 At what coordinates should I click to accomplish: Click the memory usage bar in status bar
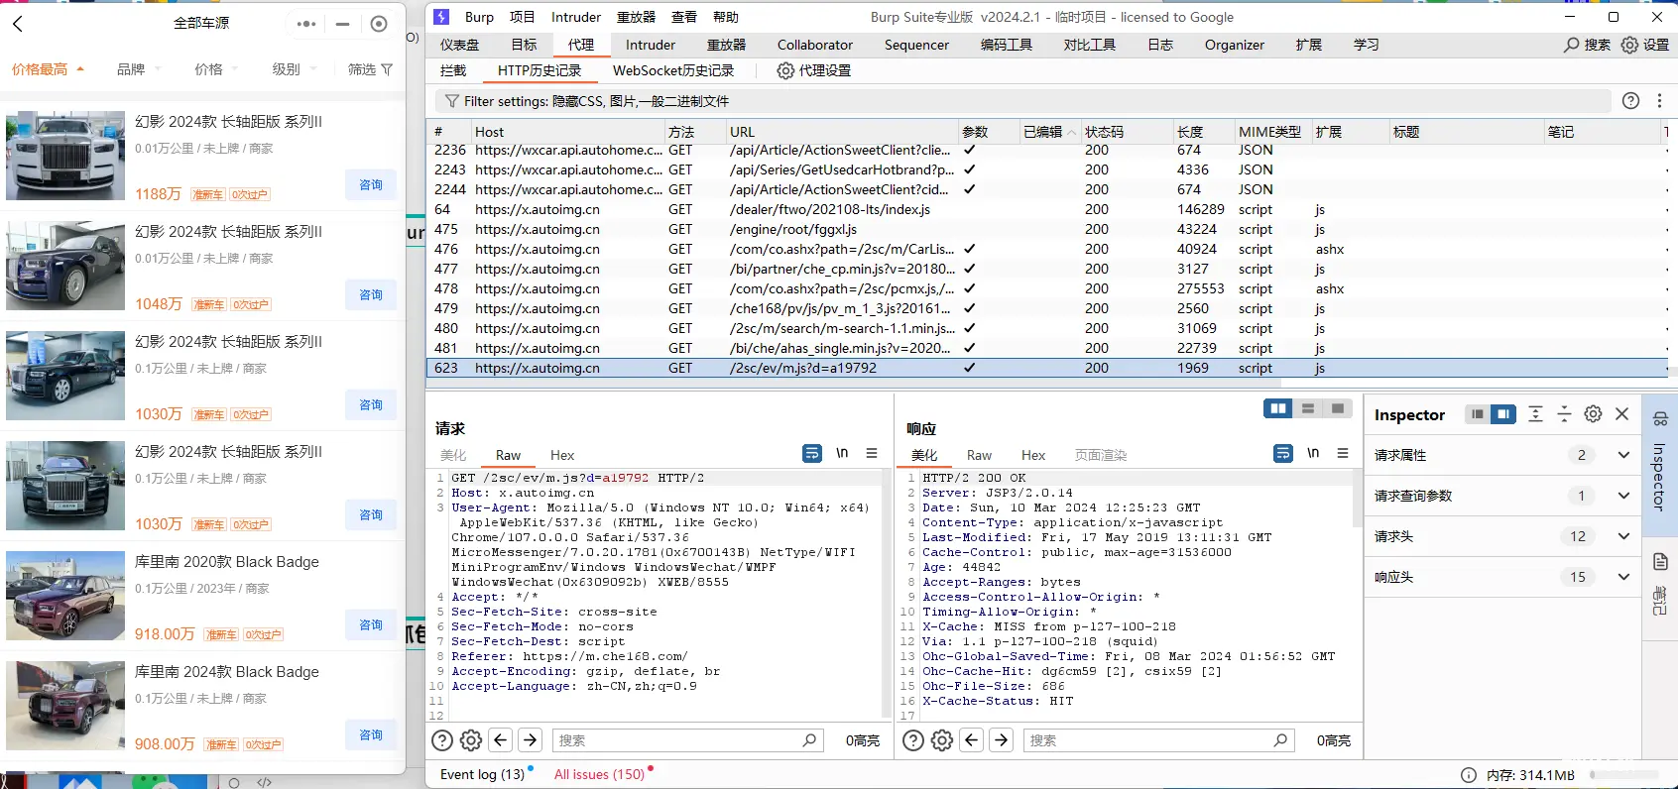(x=1624, y=774)
